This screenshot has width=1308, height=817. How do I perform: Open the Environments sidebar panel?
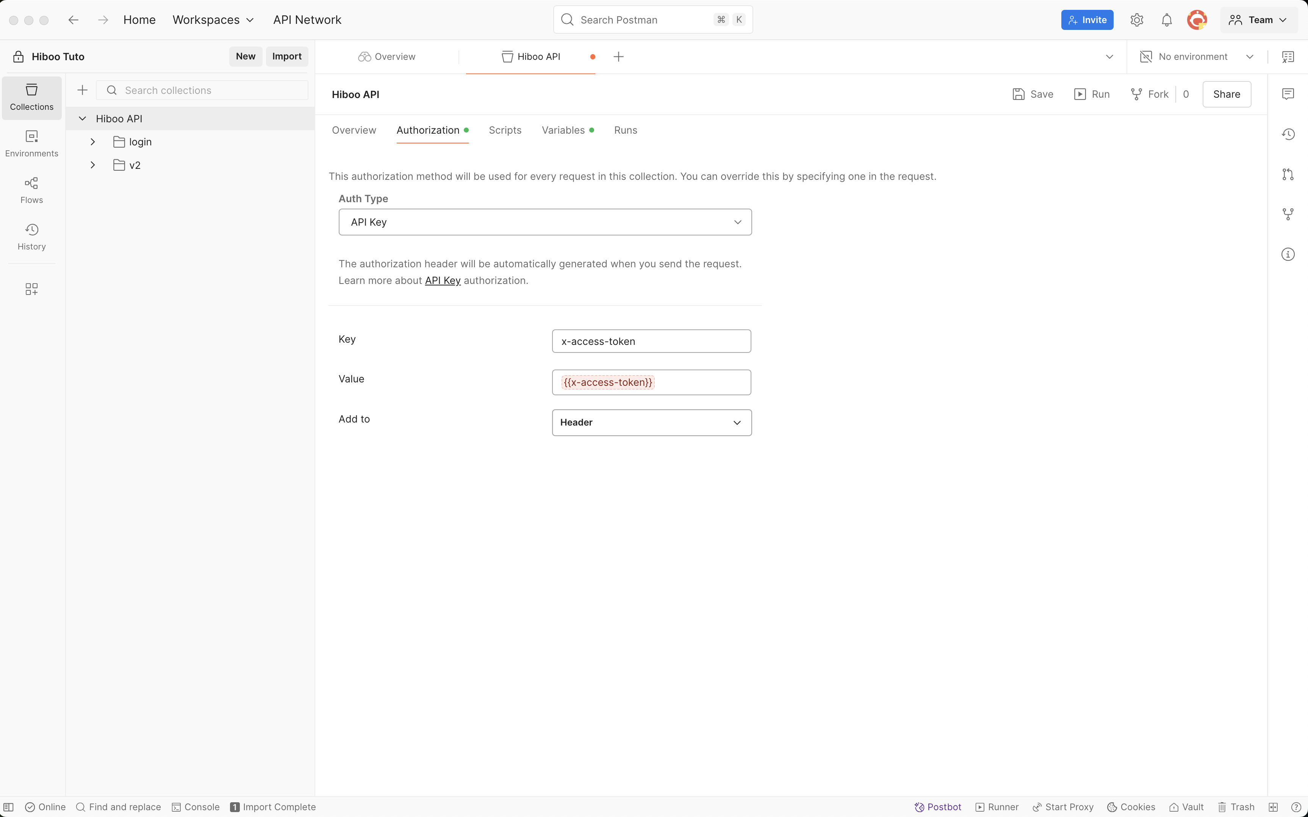pyautogui.click(x=31, y=144)
